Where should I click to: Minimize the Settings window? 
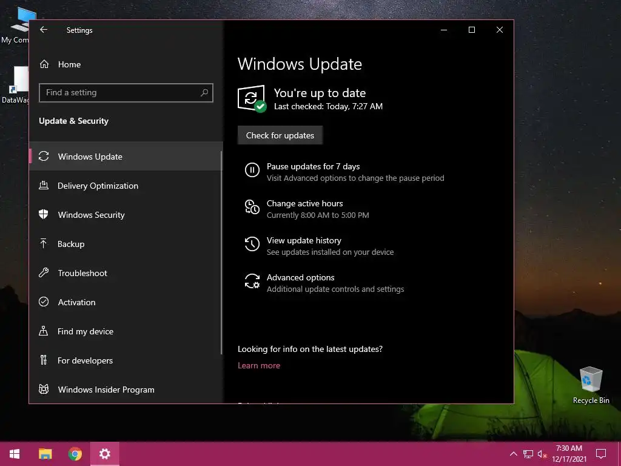[444, 30]
